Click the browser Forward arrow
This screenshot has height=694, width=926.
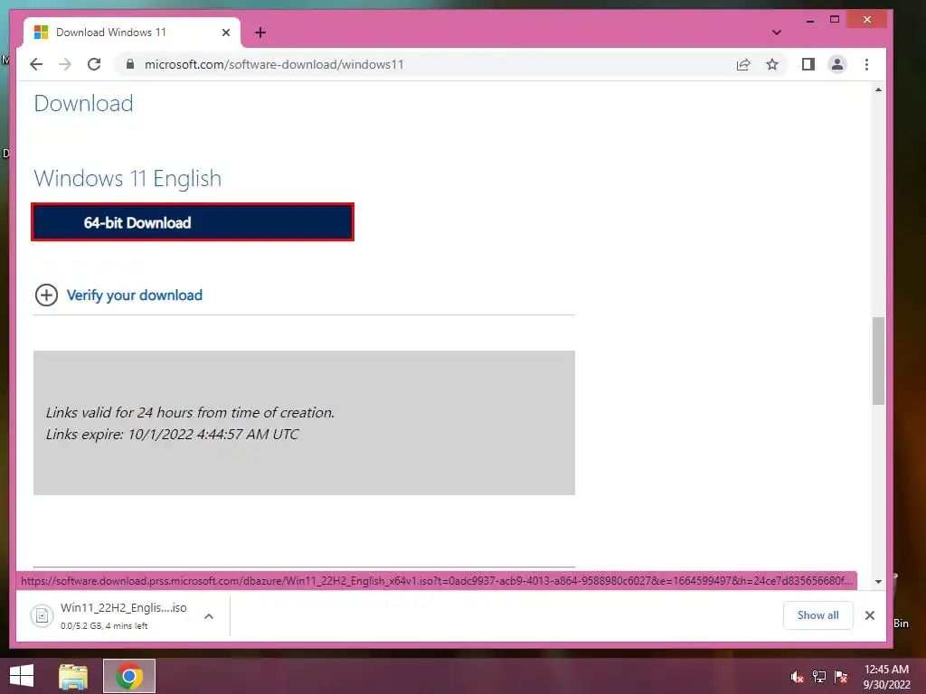(x=65, y=64)
